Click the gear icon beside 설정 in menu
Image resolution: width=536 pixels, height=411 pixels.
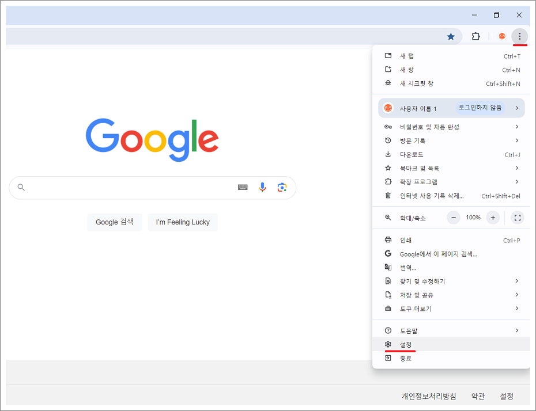[x=388, y=344]
